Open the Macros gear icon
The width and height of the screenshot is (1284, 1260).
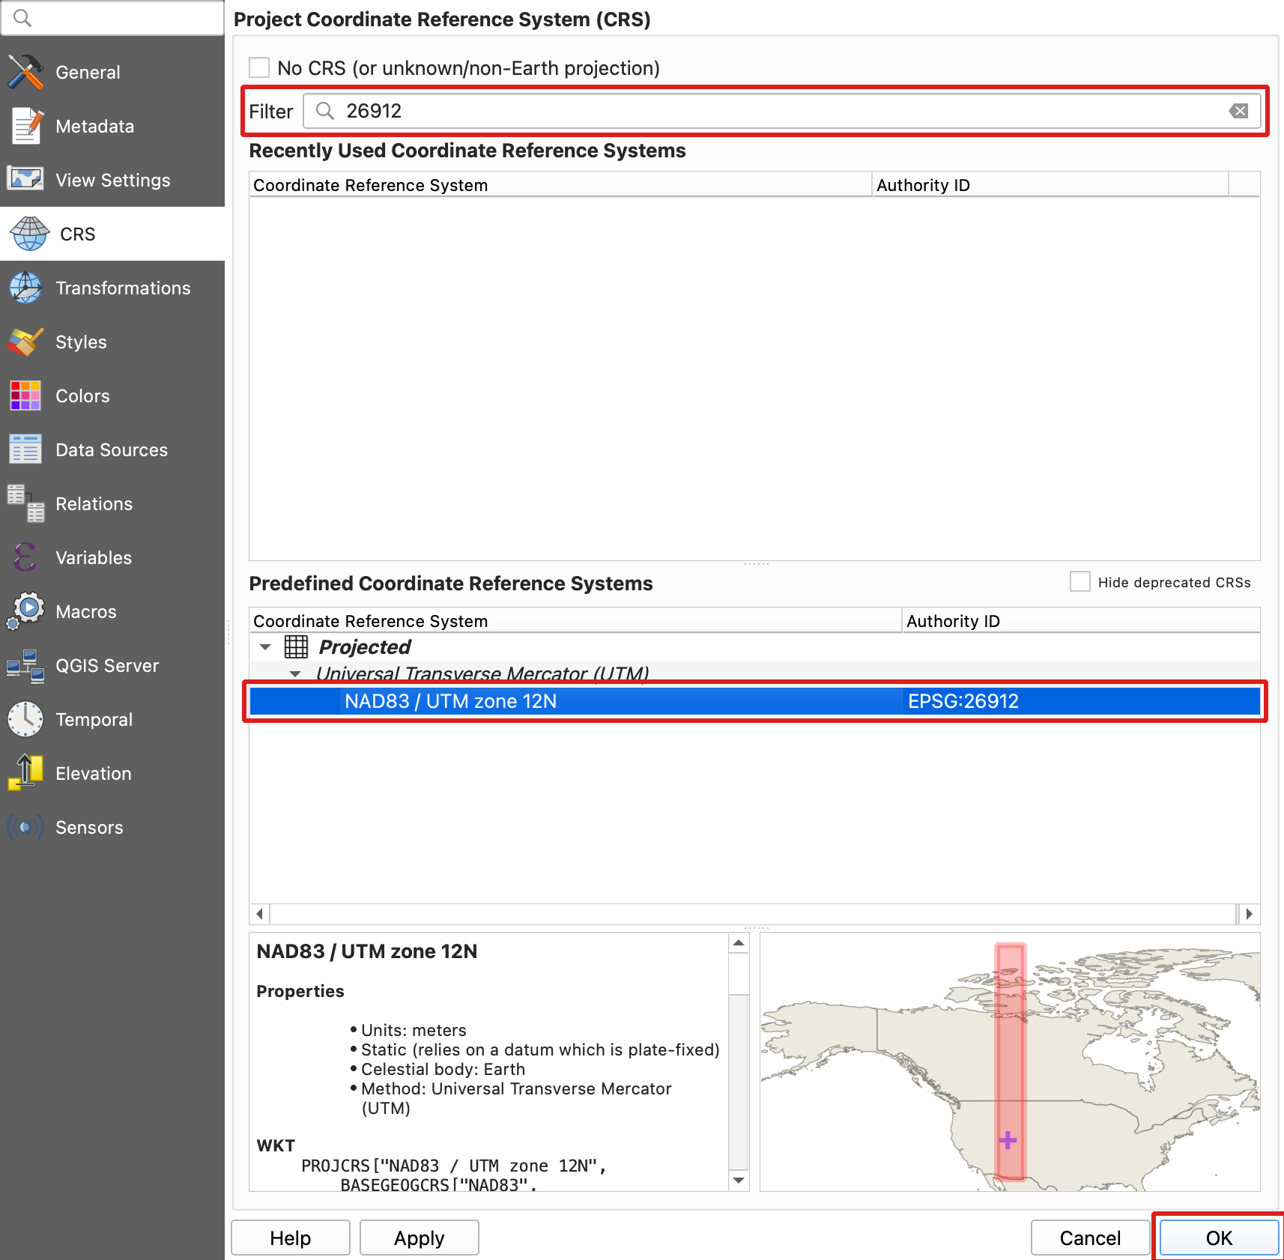pos(25,611)
